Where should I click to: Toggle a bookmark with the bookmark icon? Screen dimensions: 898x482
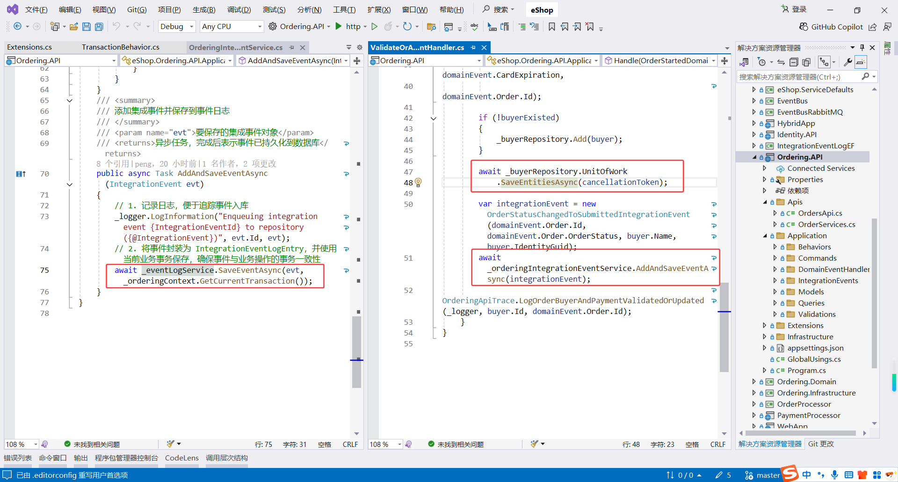[552, 27]
